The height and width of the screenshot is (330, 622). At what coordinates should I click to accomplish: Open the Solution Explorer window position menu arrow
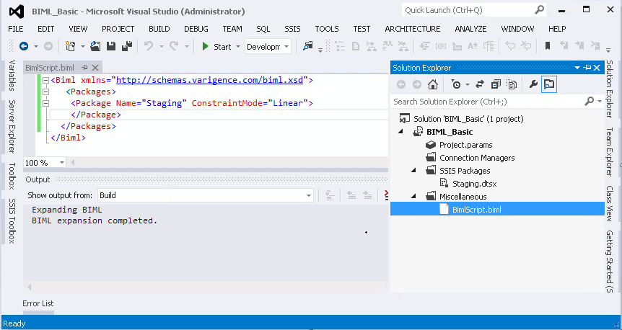[577, 68]
